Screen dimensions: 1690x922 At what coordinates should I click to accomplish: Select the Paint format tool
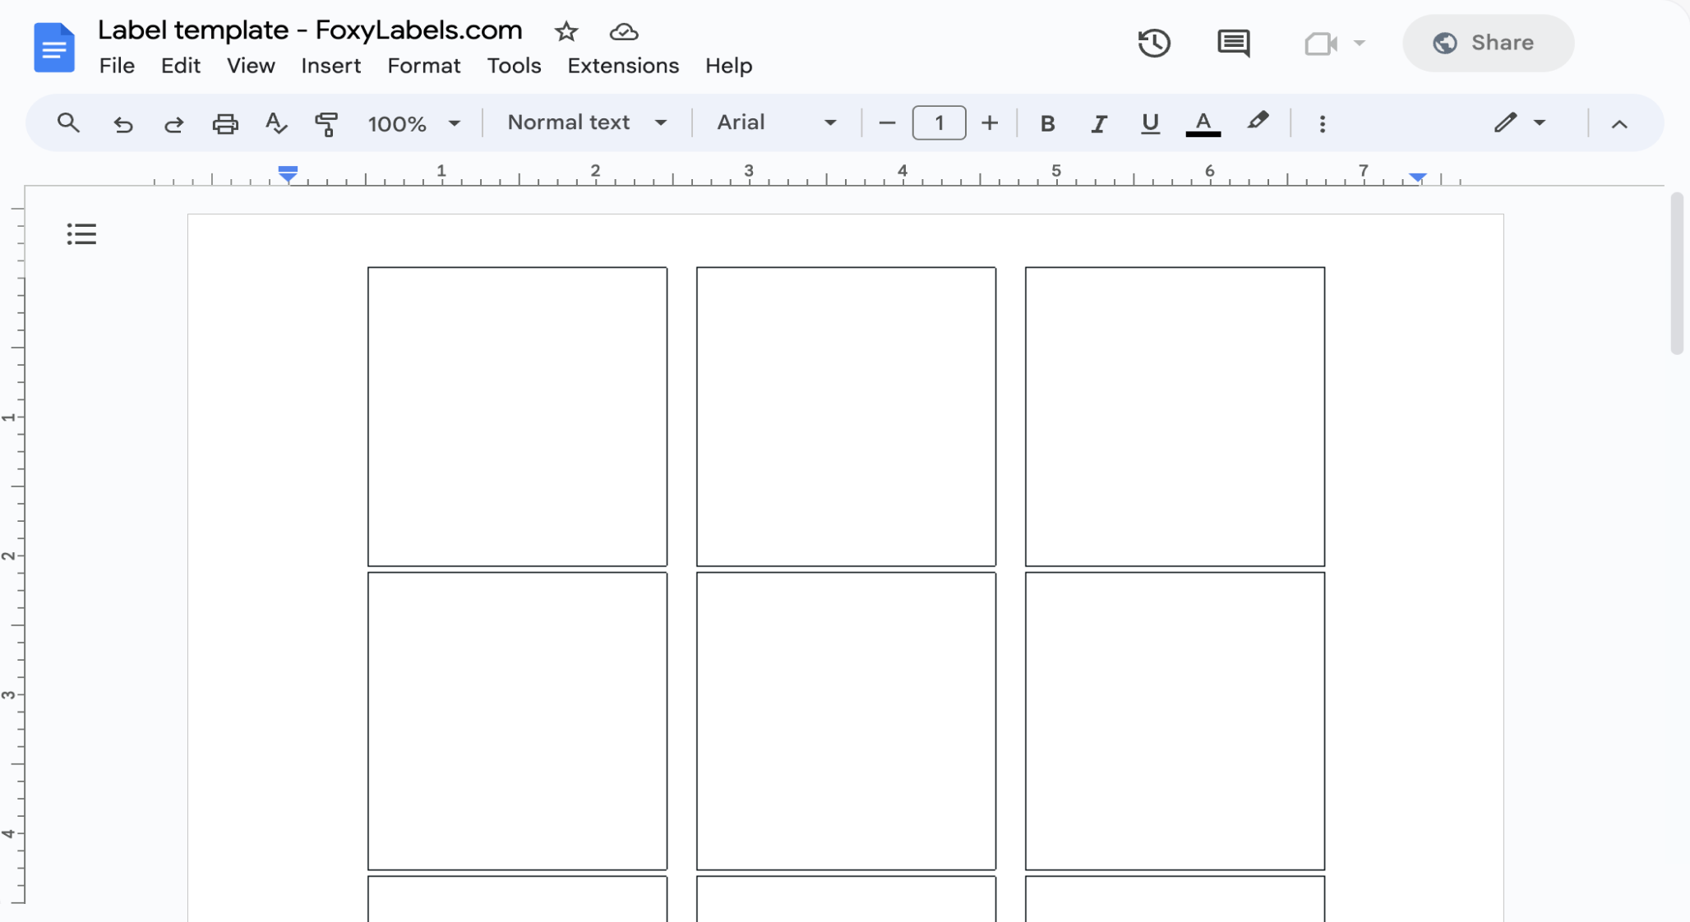(x=326, y=123)
